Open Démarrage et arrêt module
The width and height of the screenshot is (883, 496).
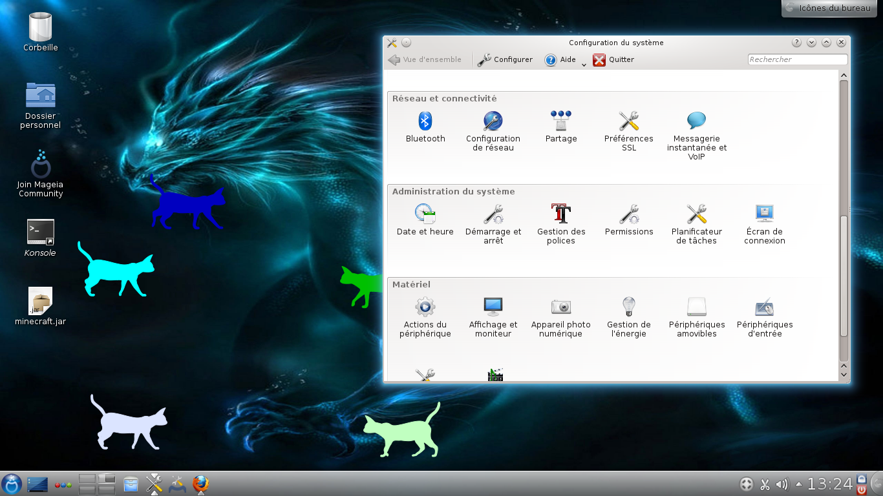click(x=493, y=225)
